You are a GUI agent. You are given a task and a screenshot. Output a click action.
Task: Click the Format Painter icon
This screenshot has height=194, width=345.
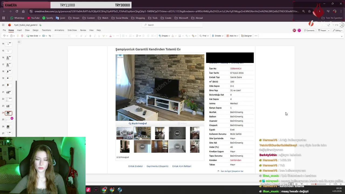pos(18,36)
